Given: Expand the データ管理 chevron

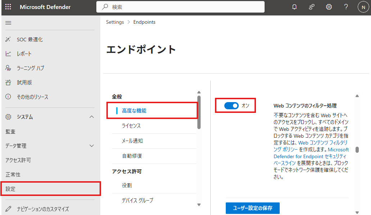Looking at the screenshot, I should coord(92,146).
